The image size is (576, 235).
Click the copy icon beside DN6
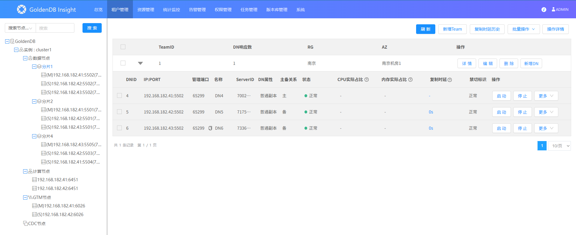[x=210, y=128]
